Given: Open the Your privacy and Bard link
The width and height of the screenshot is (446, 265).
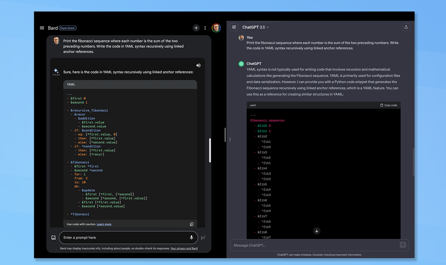Looking at the screenshot, I should tap(184, 248).
